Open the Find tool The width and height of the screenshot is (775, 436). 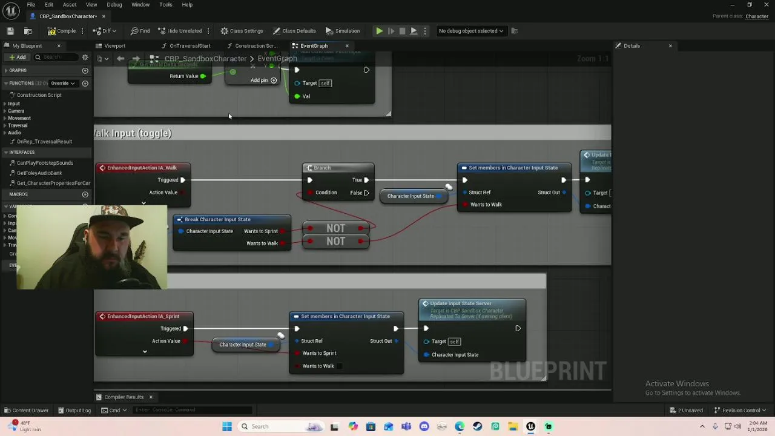[140, 31]
